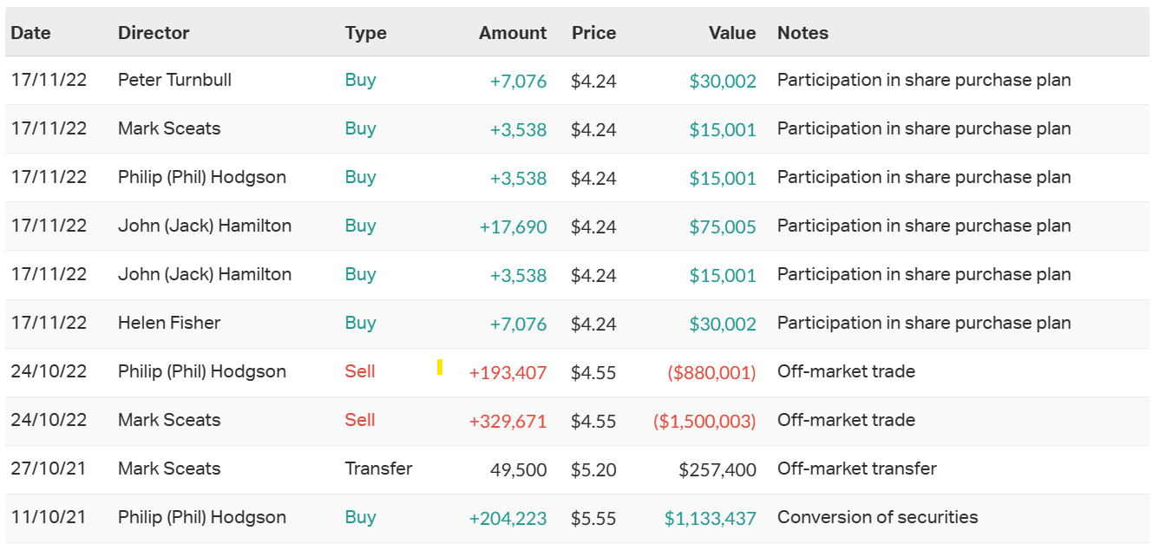Click the $5.20 price cell
1153x544 pixels.
pos(593,470)
